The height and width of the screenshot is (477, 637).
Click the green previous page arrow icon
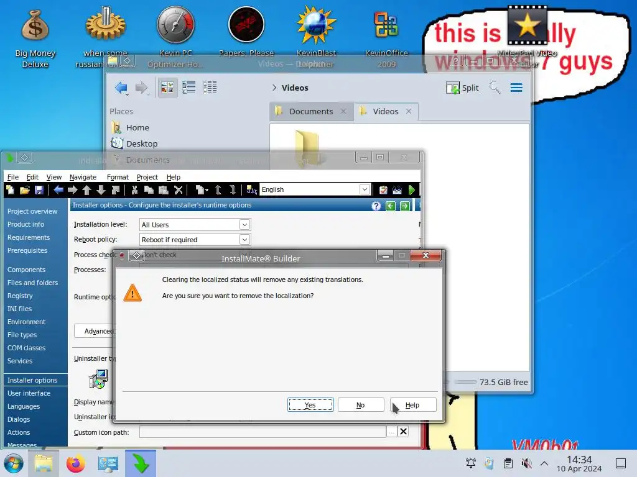point(391,206)
